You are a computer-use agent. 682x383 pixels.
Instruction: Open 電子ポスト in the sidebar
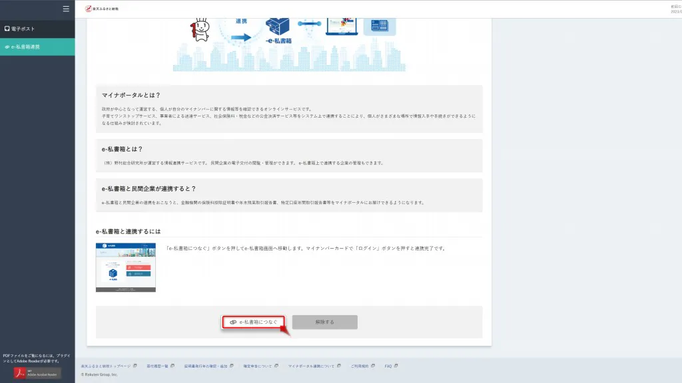[x=23, y=29]
